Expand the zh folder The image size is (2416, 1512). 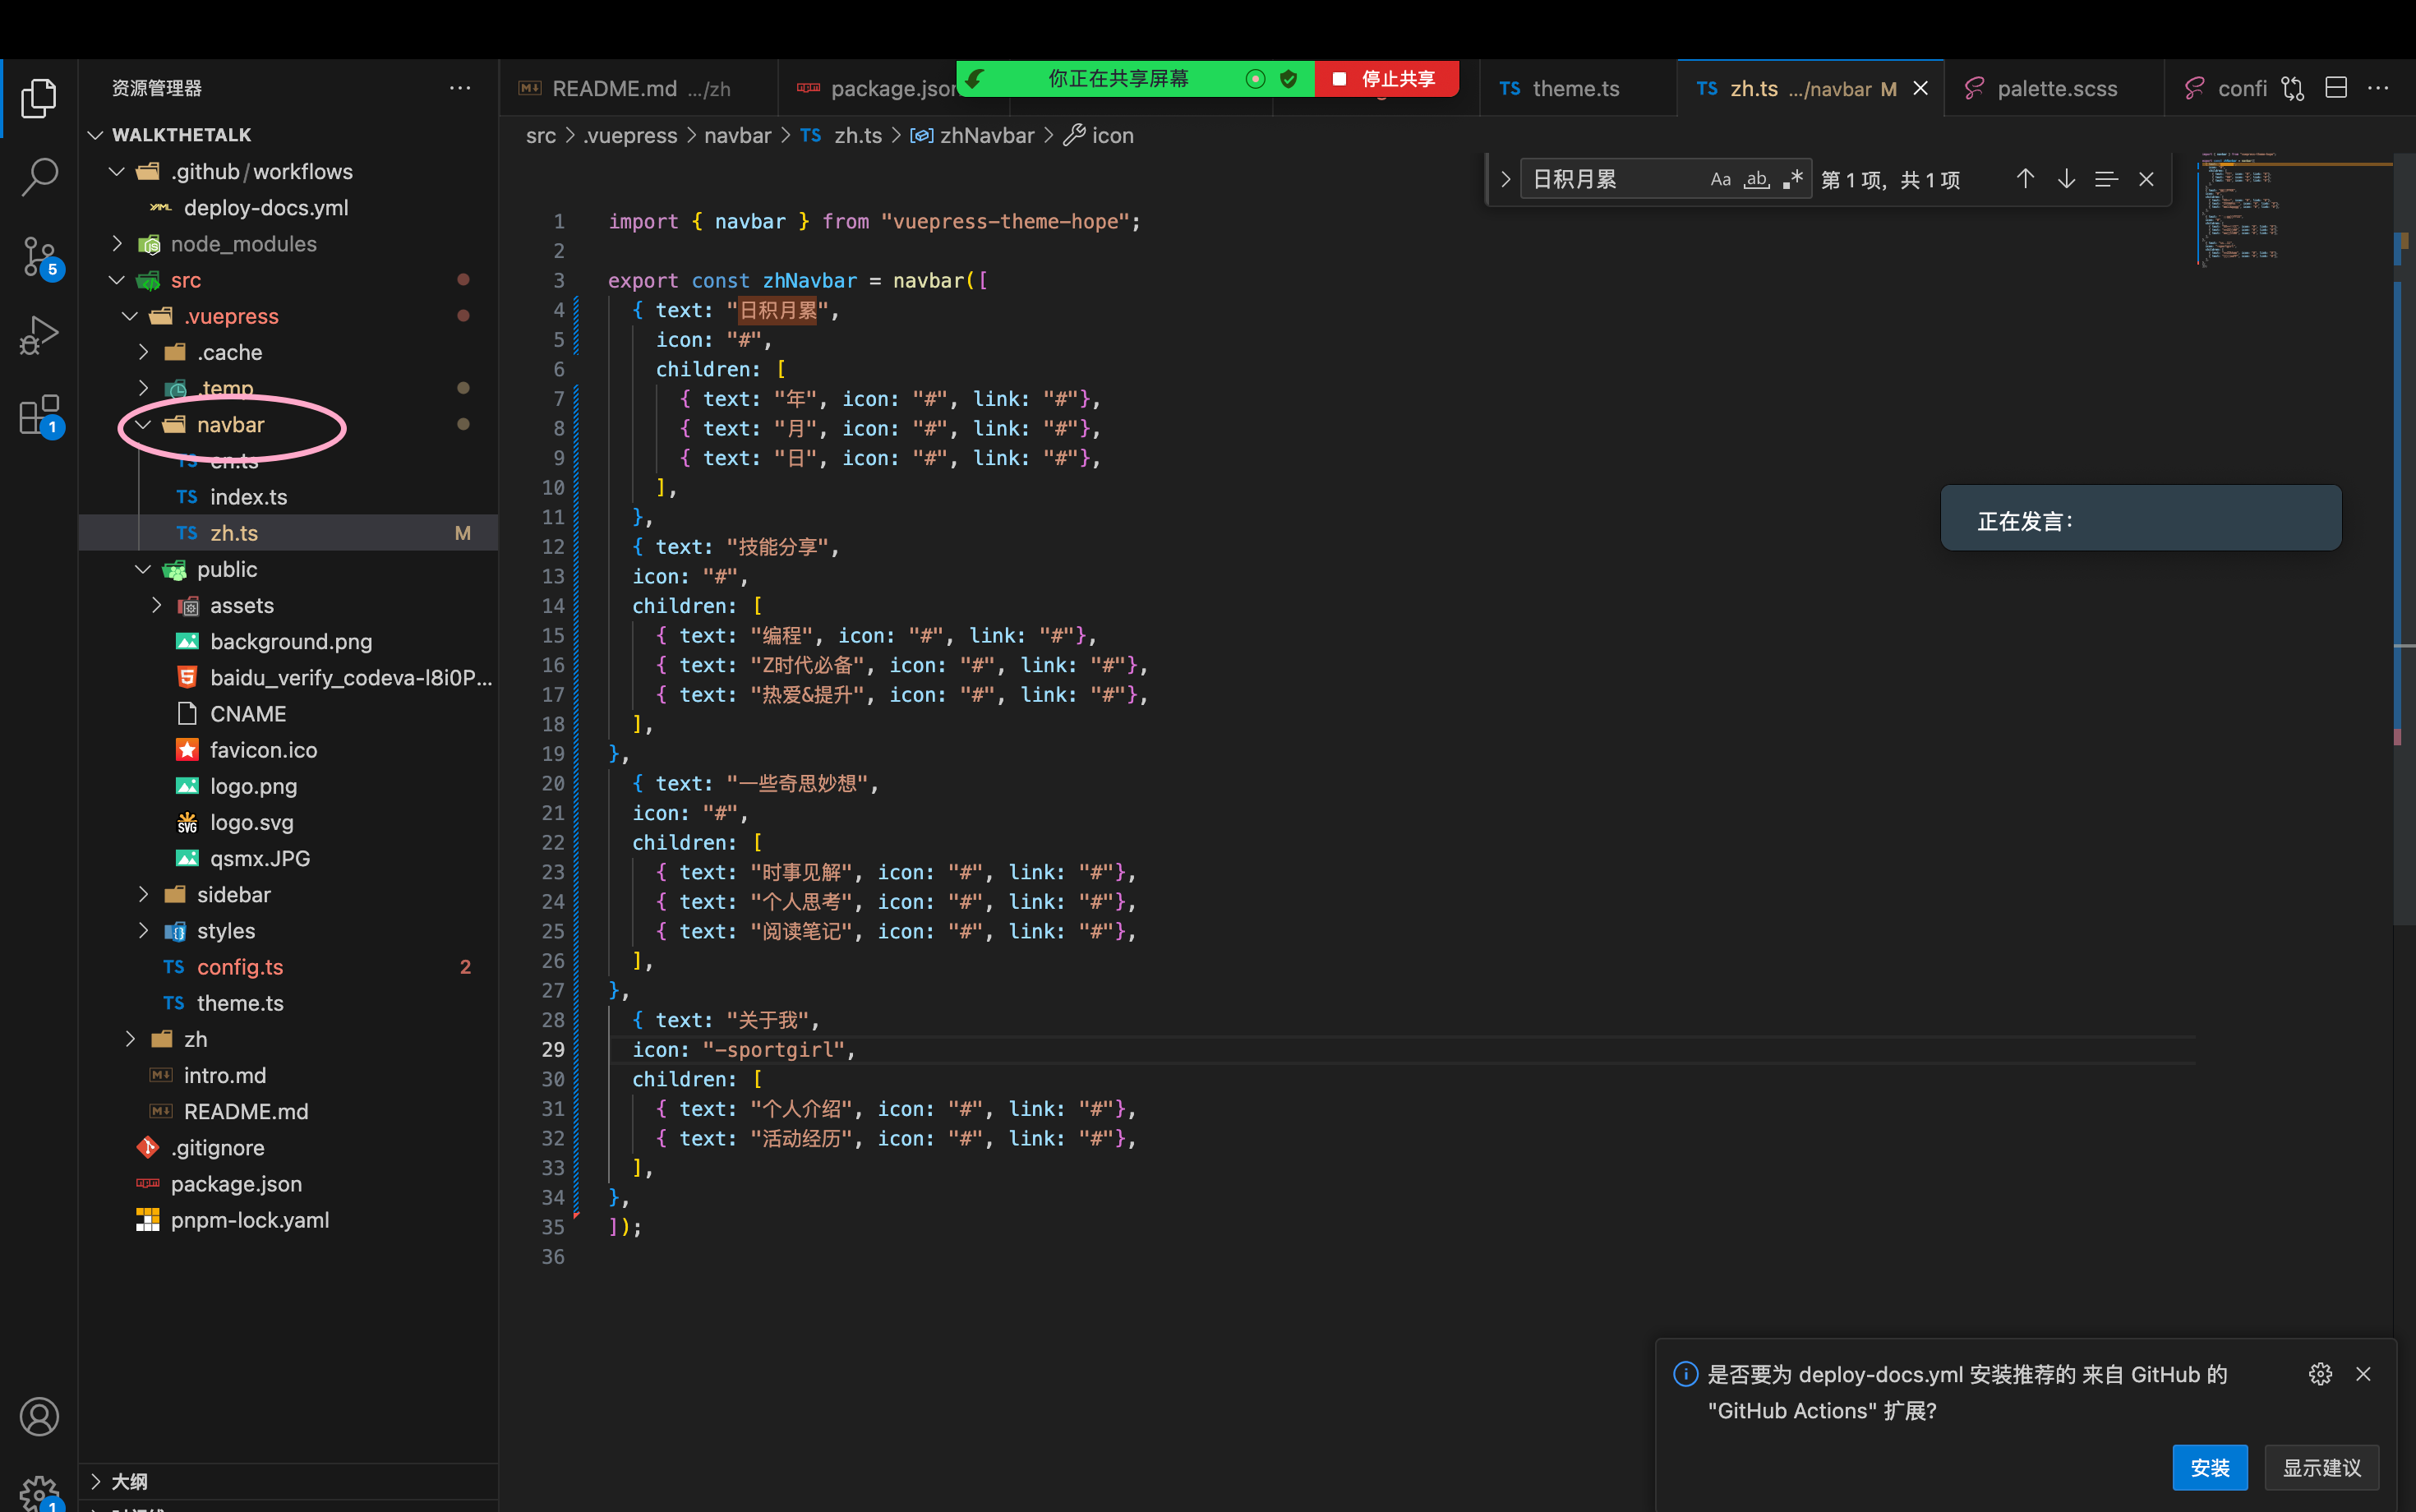click(130, 1039)
